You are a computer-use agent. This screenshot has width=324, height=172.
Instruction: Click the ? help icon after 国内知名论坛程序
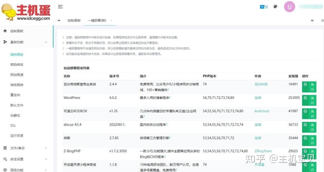(167, 125)
